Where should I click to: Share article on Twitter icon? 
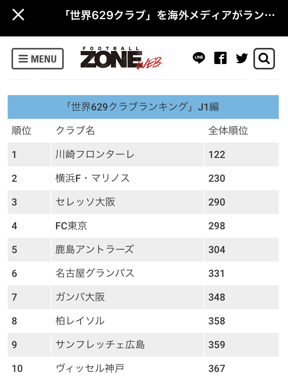click(242, 58)
